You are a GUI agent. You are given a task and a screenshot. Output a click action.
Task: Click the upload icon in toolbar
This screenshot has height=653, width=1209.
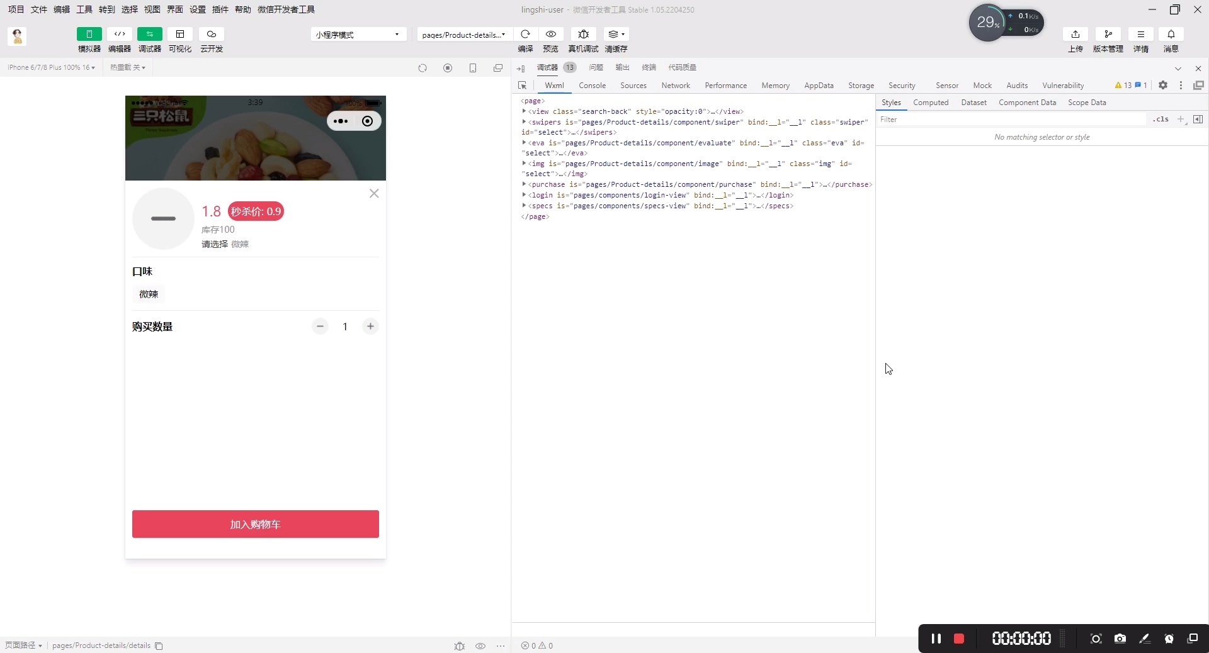pos(1076,34)
